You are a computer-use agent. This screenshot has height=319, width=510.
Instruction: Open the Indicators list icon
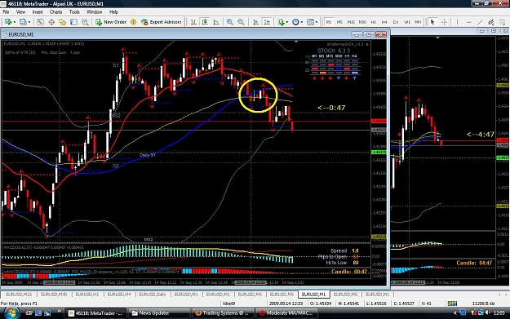tap(281, 22)
